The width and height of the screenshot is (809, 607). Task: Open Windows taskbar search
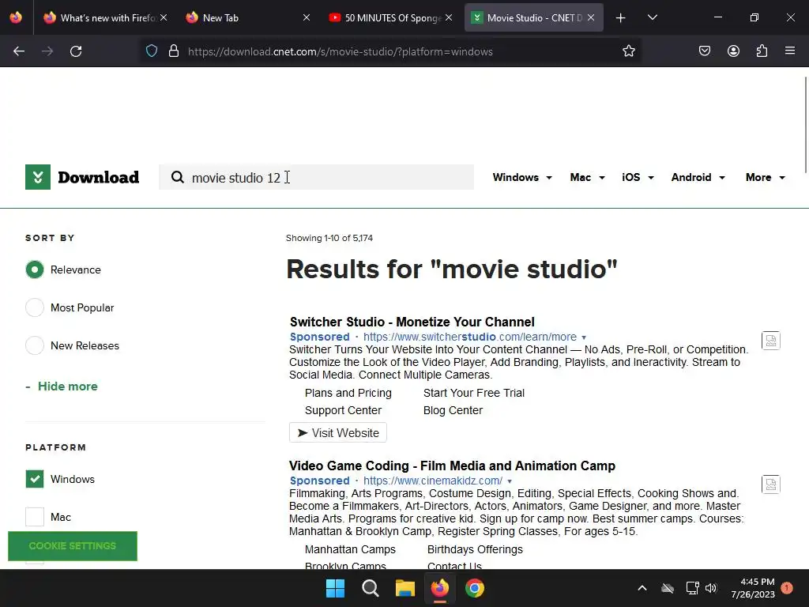click(371, 588)
